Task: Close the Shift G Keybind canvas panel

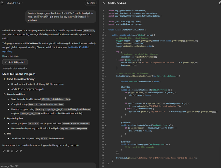Action: click(x=104, y=3)
